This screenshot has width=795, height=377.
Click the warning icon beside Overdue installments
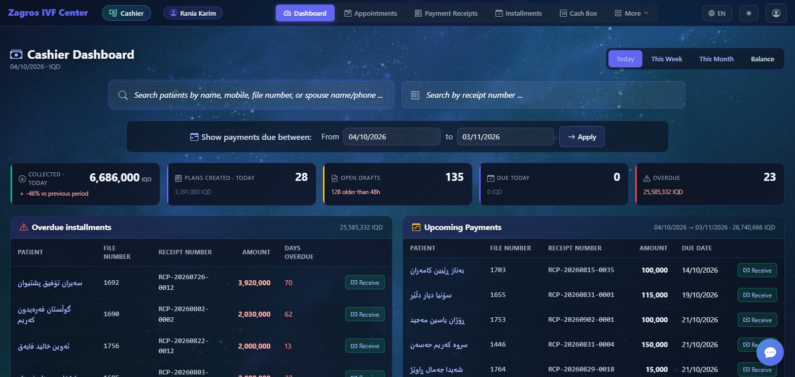(x=23, y=228)
